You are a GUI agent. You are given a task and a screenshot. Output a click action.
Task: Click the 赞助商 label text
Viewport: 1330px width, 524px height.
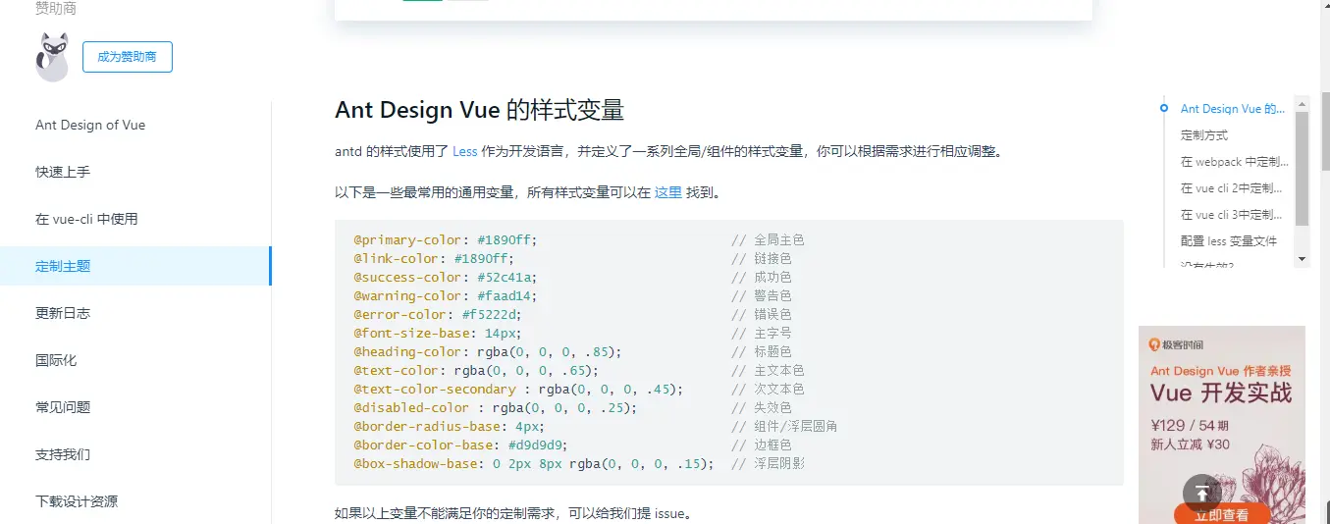tap(56, 9)
